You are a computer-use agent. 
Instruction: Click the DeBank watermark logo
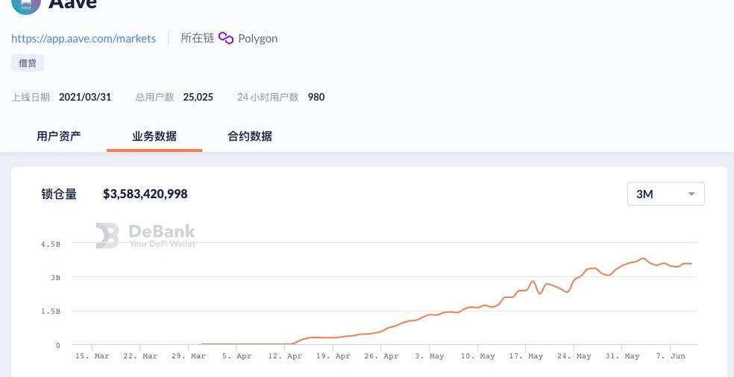coord(107,235)
